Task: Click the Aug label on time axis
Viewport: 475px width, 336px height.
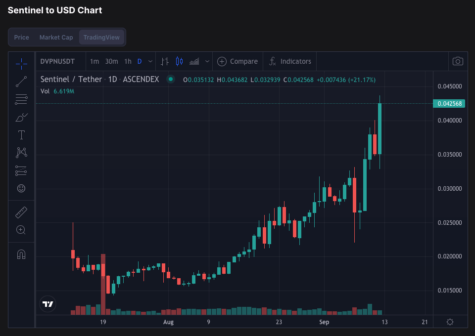Action: (x=168, y=322)
